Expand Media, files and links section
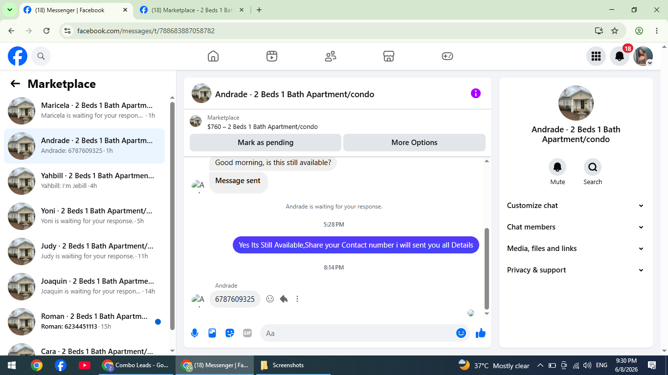This screenshot has height=375, width=668. pyautogui.click(x=576, y=249)
